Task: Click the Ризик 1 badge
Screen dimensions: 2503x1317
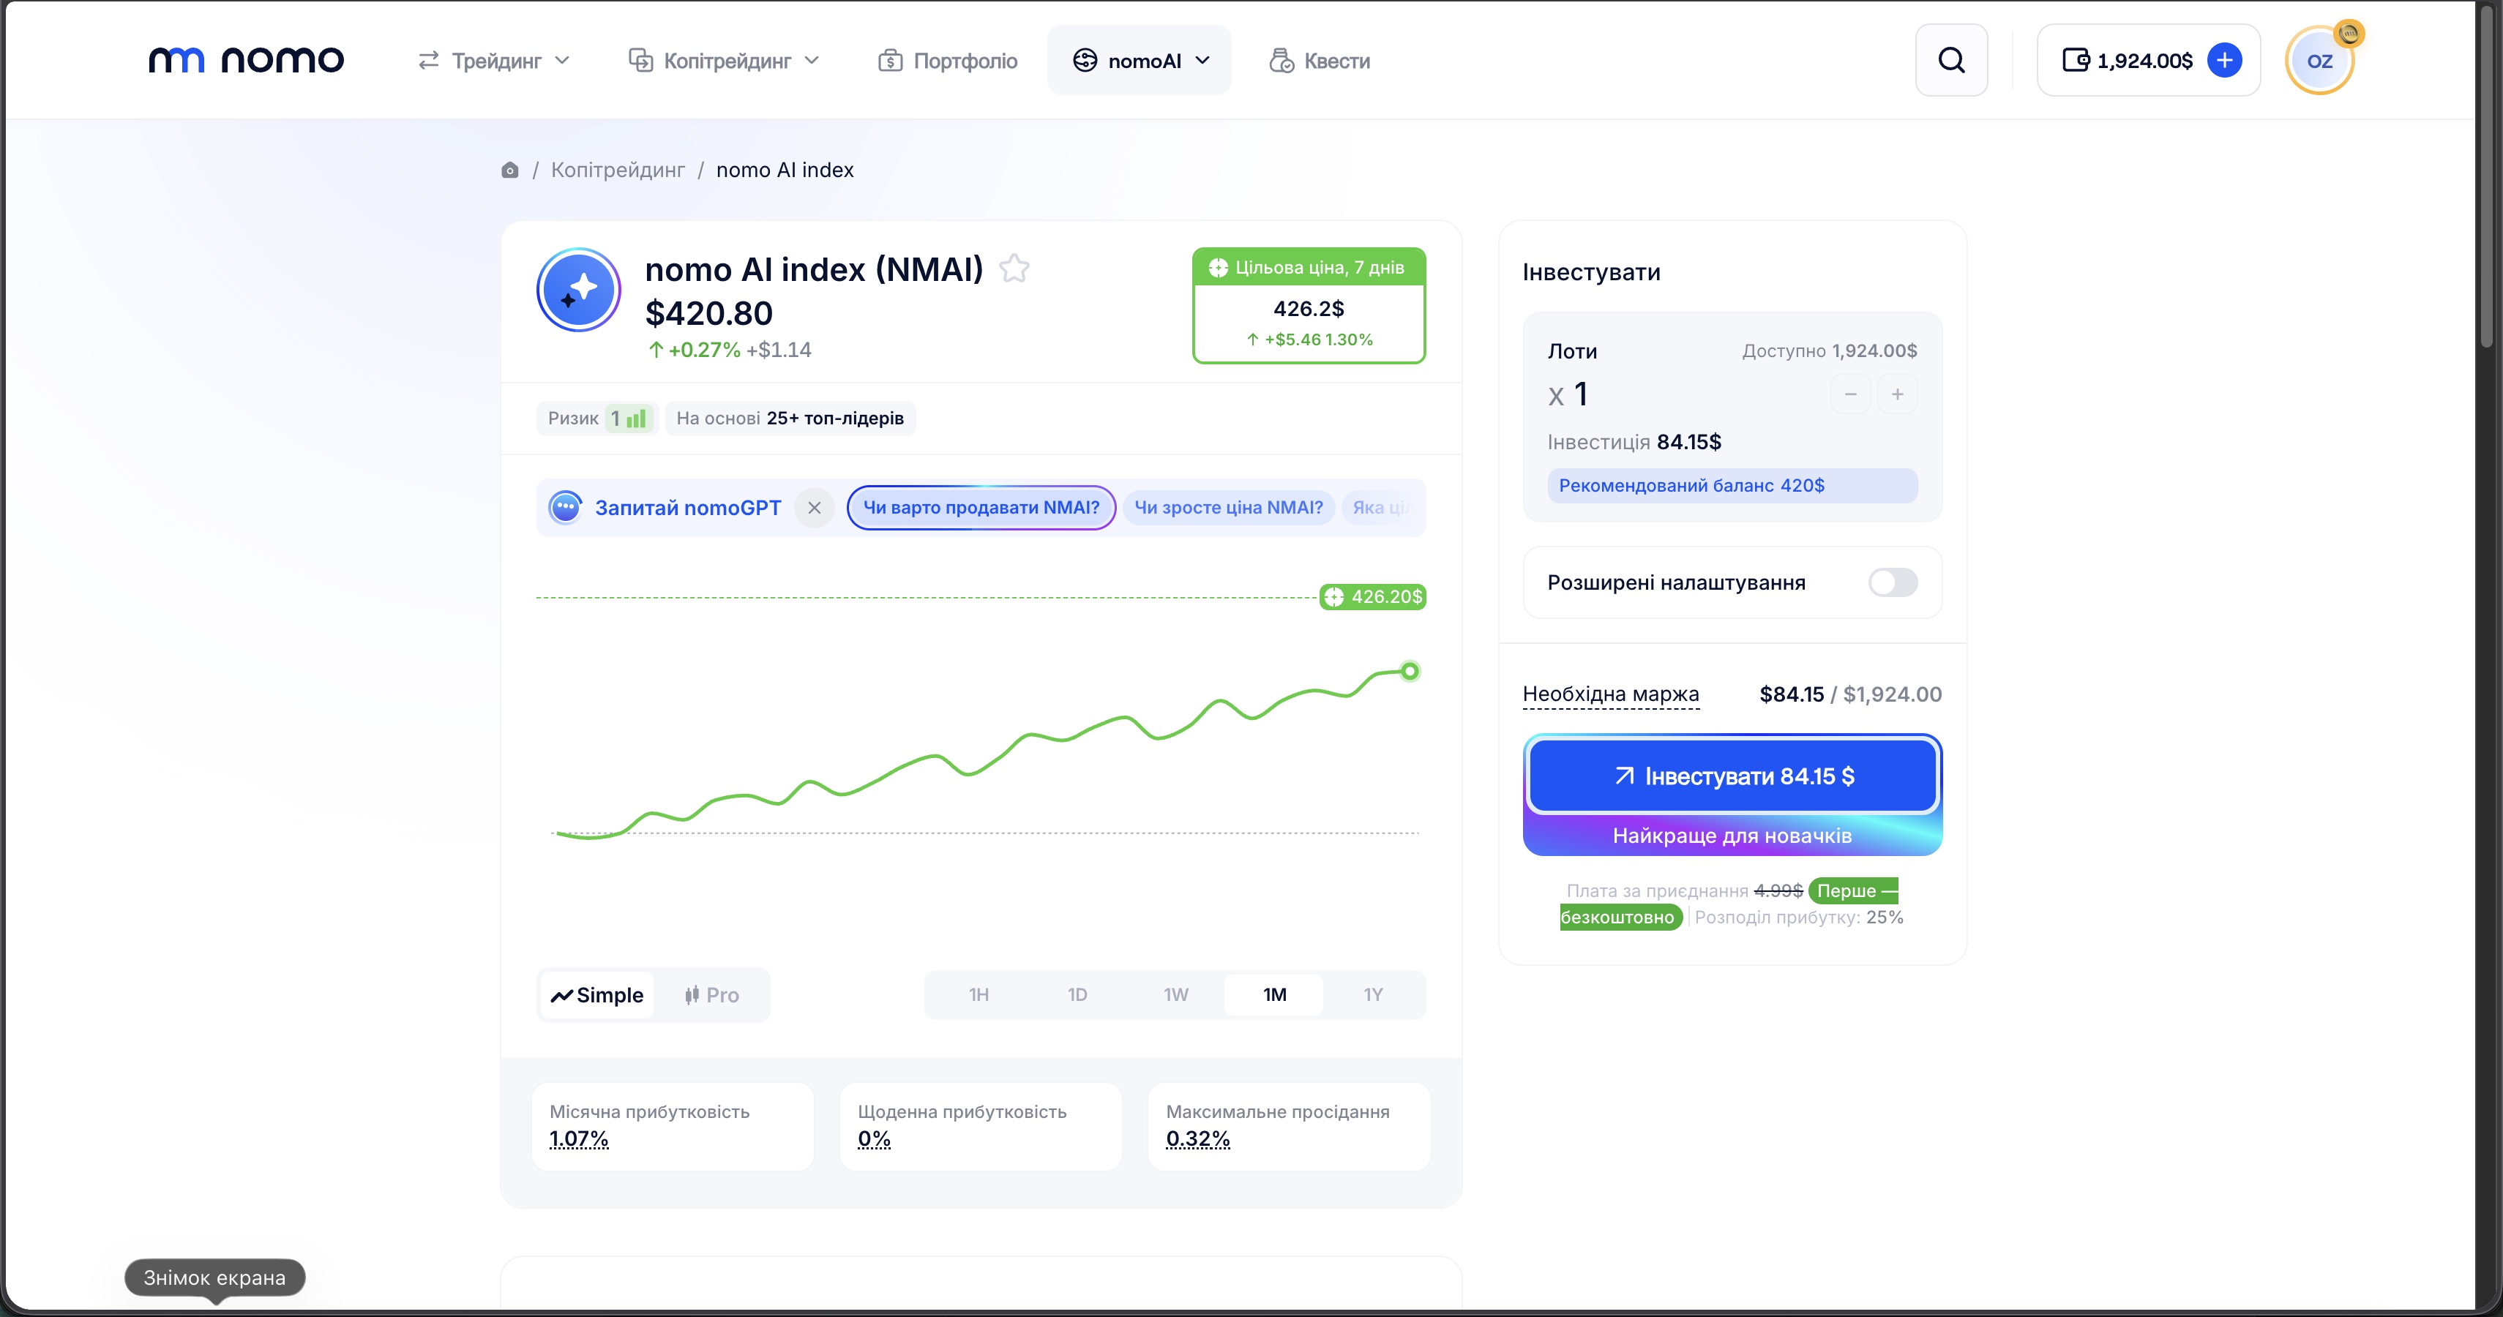Action: (596, 419)
